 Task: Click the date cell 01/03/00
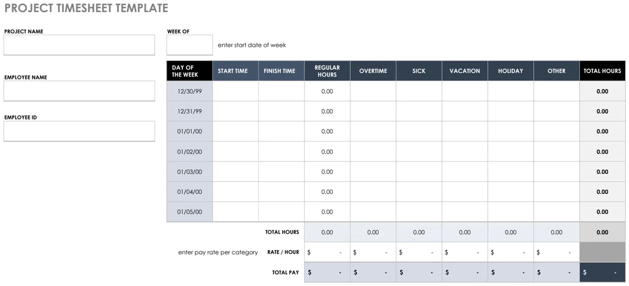tap(190, 172)
